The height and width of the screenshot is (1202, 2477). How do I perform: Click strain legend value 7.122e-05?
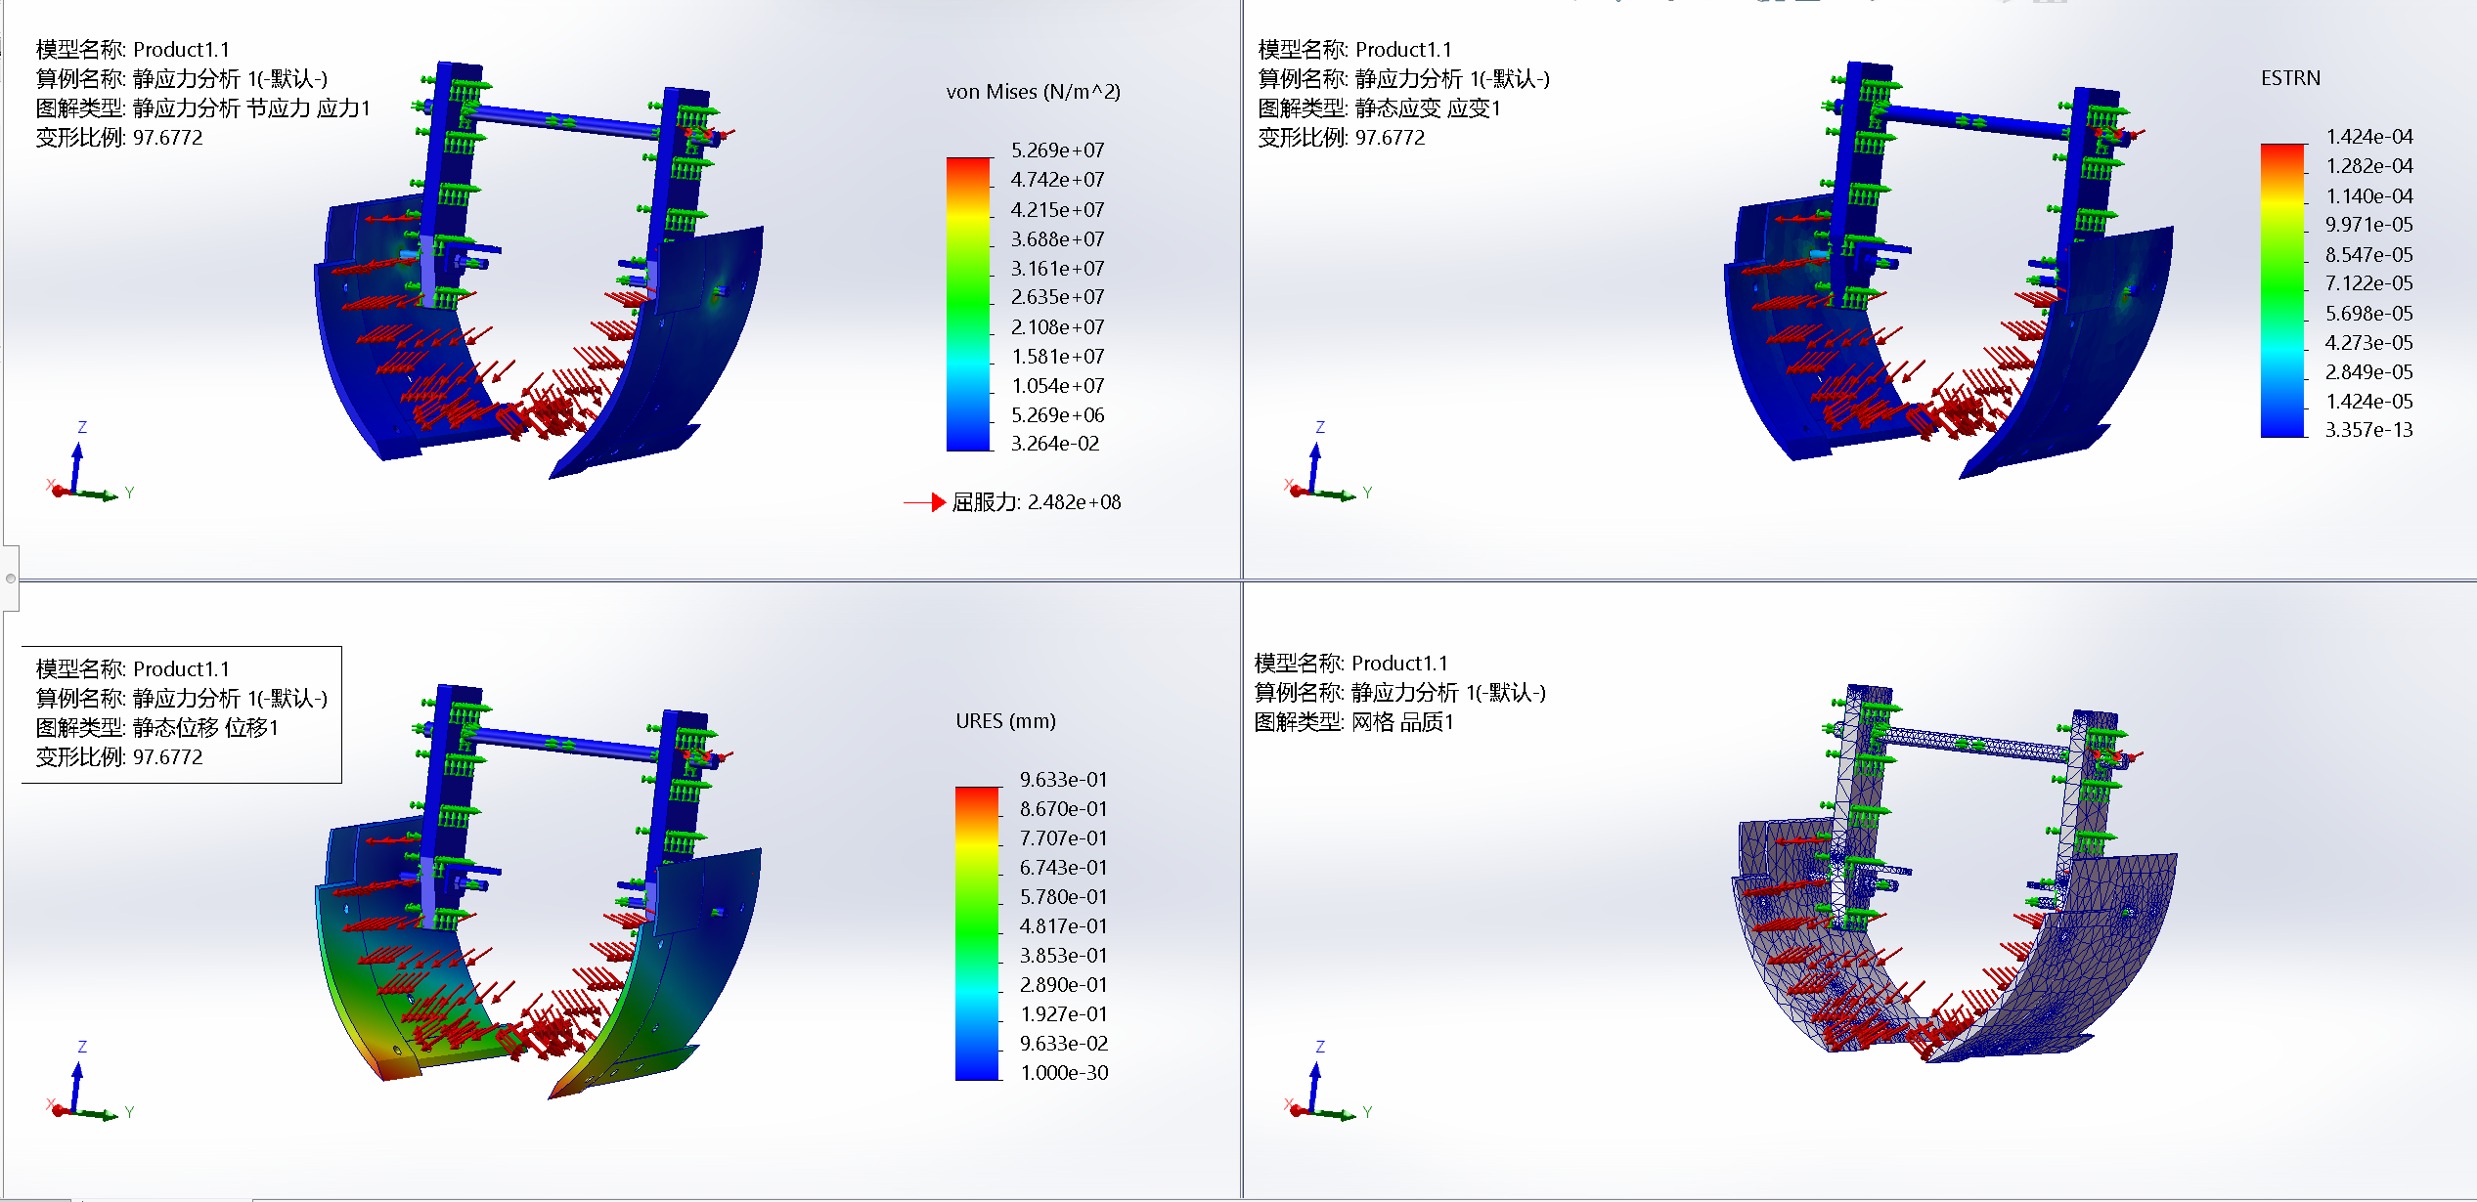2368,283
